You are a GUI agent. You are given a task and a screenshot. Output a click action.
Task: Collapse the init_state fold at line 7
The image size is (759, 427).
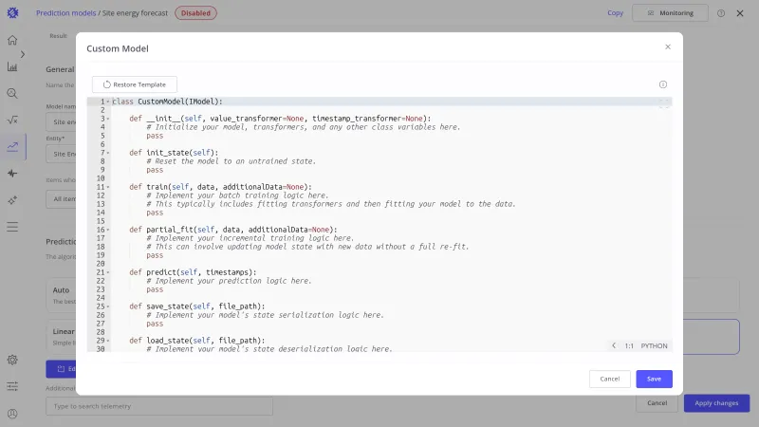click(x=108, y=153)
